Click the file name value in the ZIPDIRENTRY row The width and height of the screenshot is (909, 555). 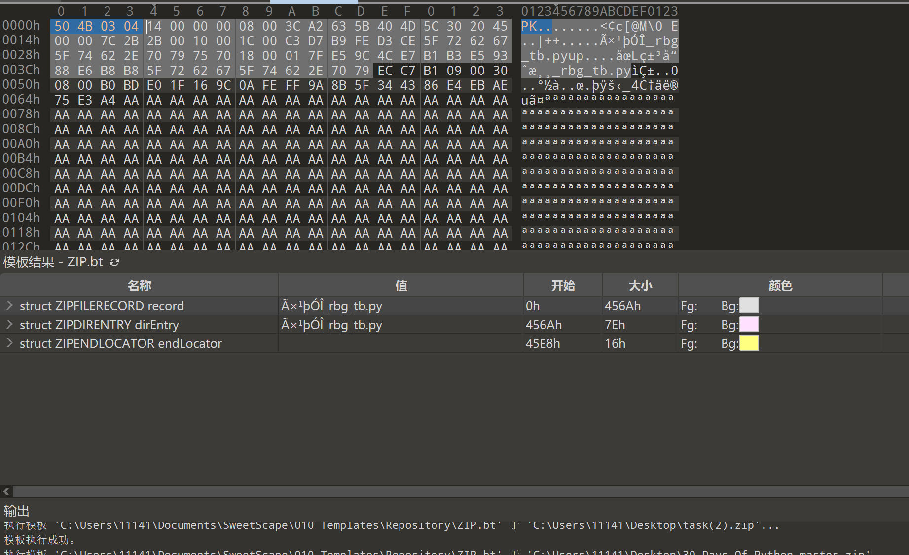coord(331,325)
